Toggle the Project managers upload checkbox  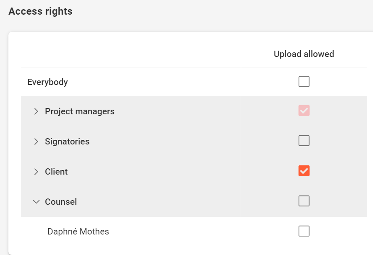(304, 111)
